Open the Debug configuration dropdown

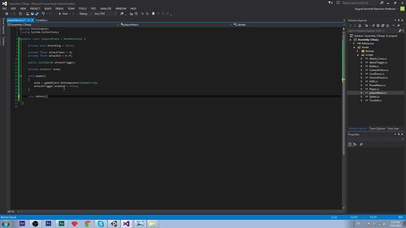[x=85, y=14]
